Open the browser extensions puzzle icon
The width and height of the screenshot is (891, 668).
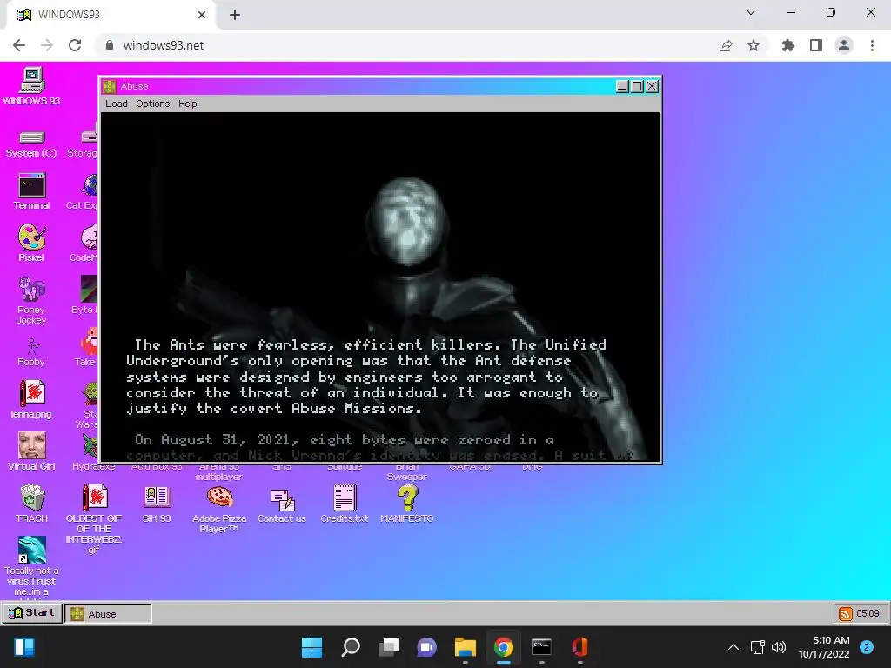click(x=788, y=45)
